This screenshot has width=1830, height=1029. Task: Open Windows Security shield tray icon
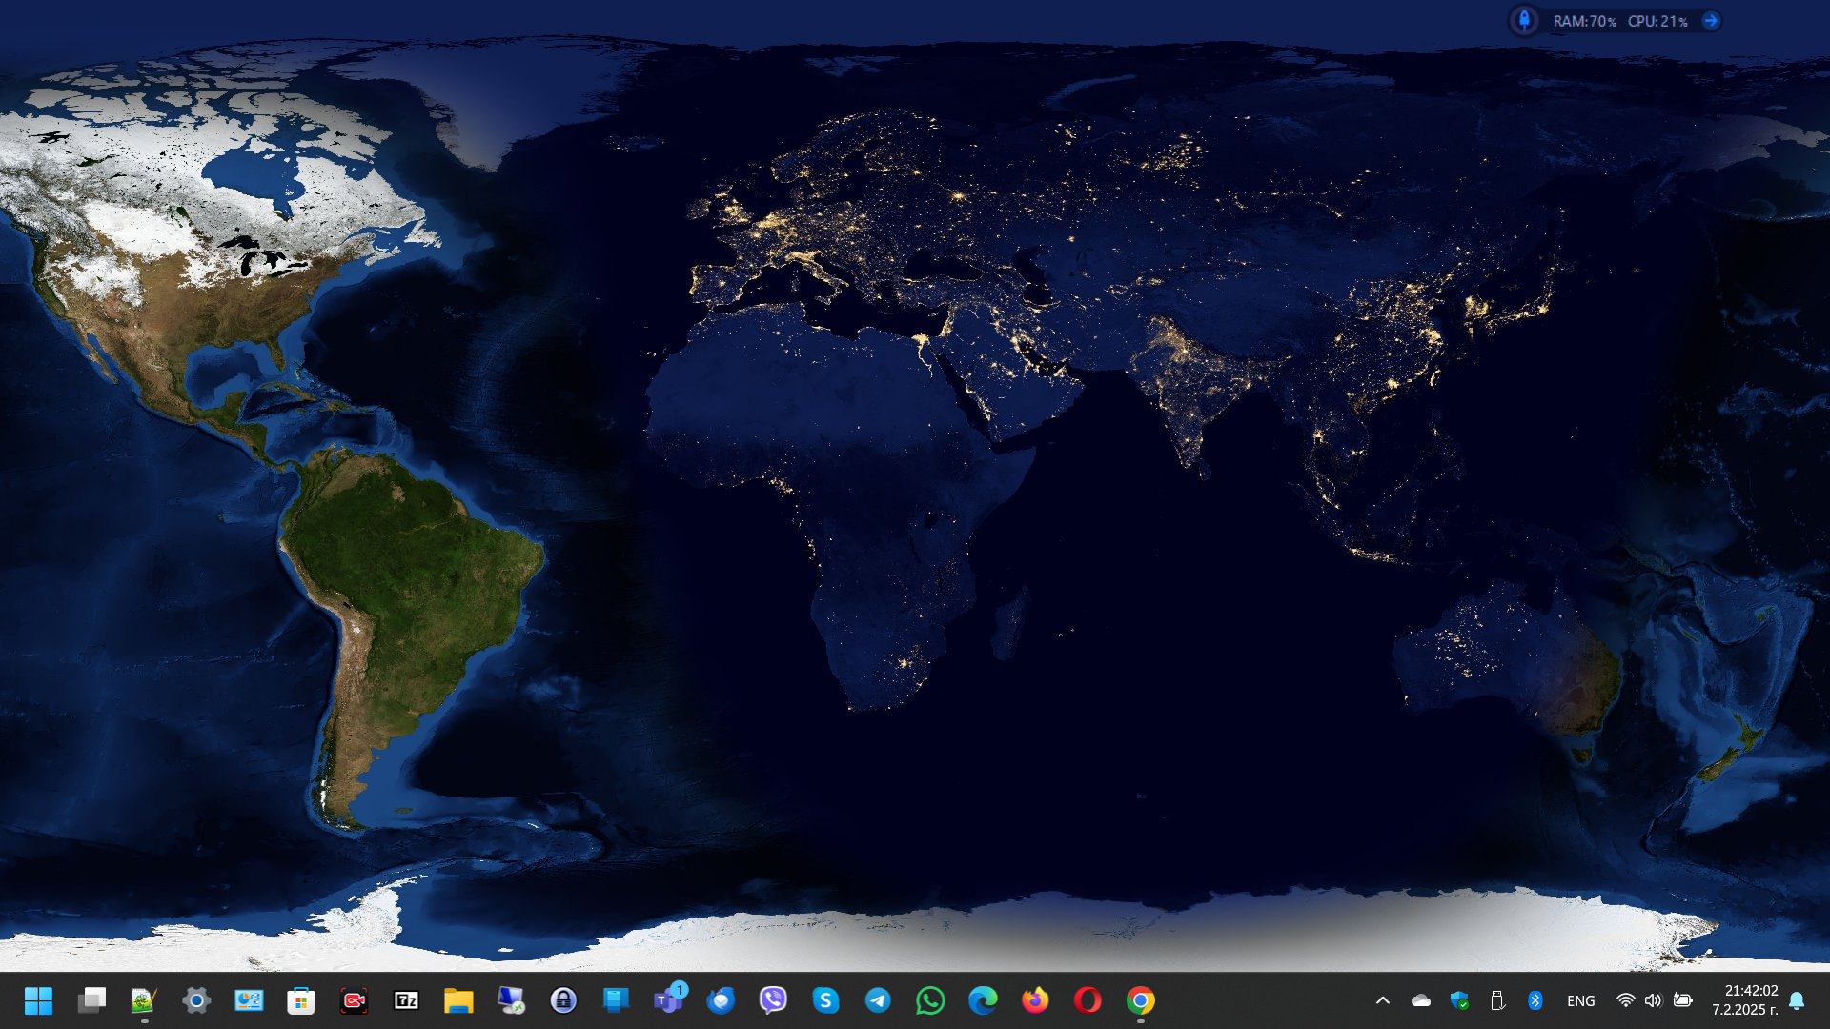pos(1459,1000)
